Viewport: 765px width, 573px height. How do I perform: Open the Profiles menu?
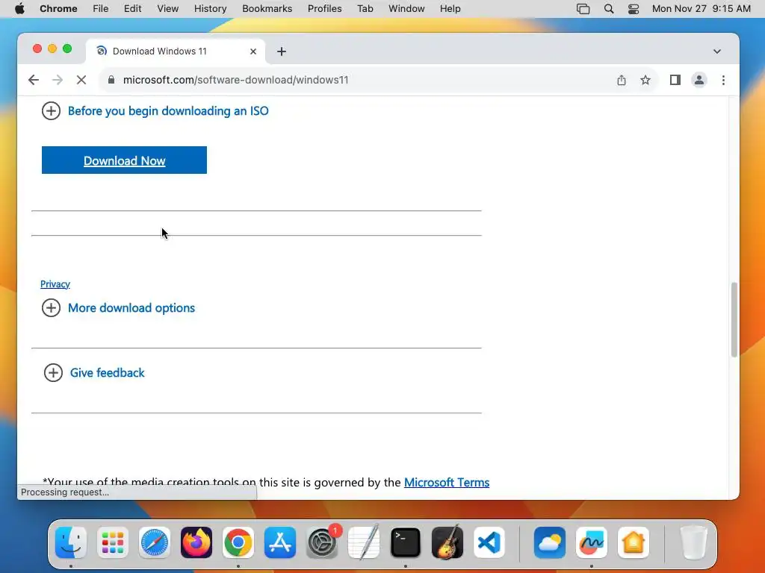(324, 9)
